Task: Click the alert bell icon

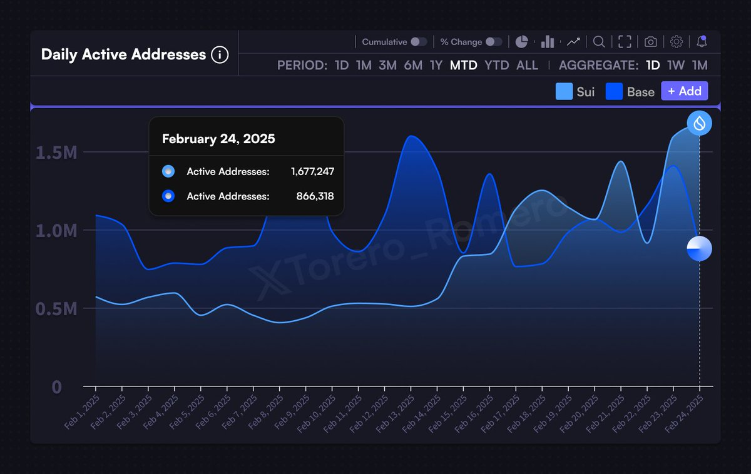Action: (702, 42)
